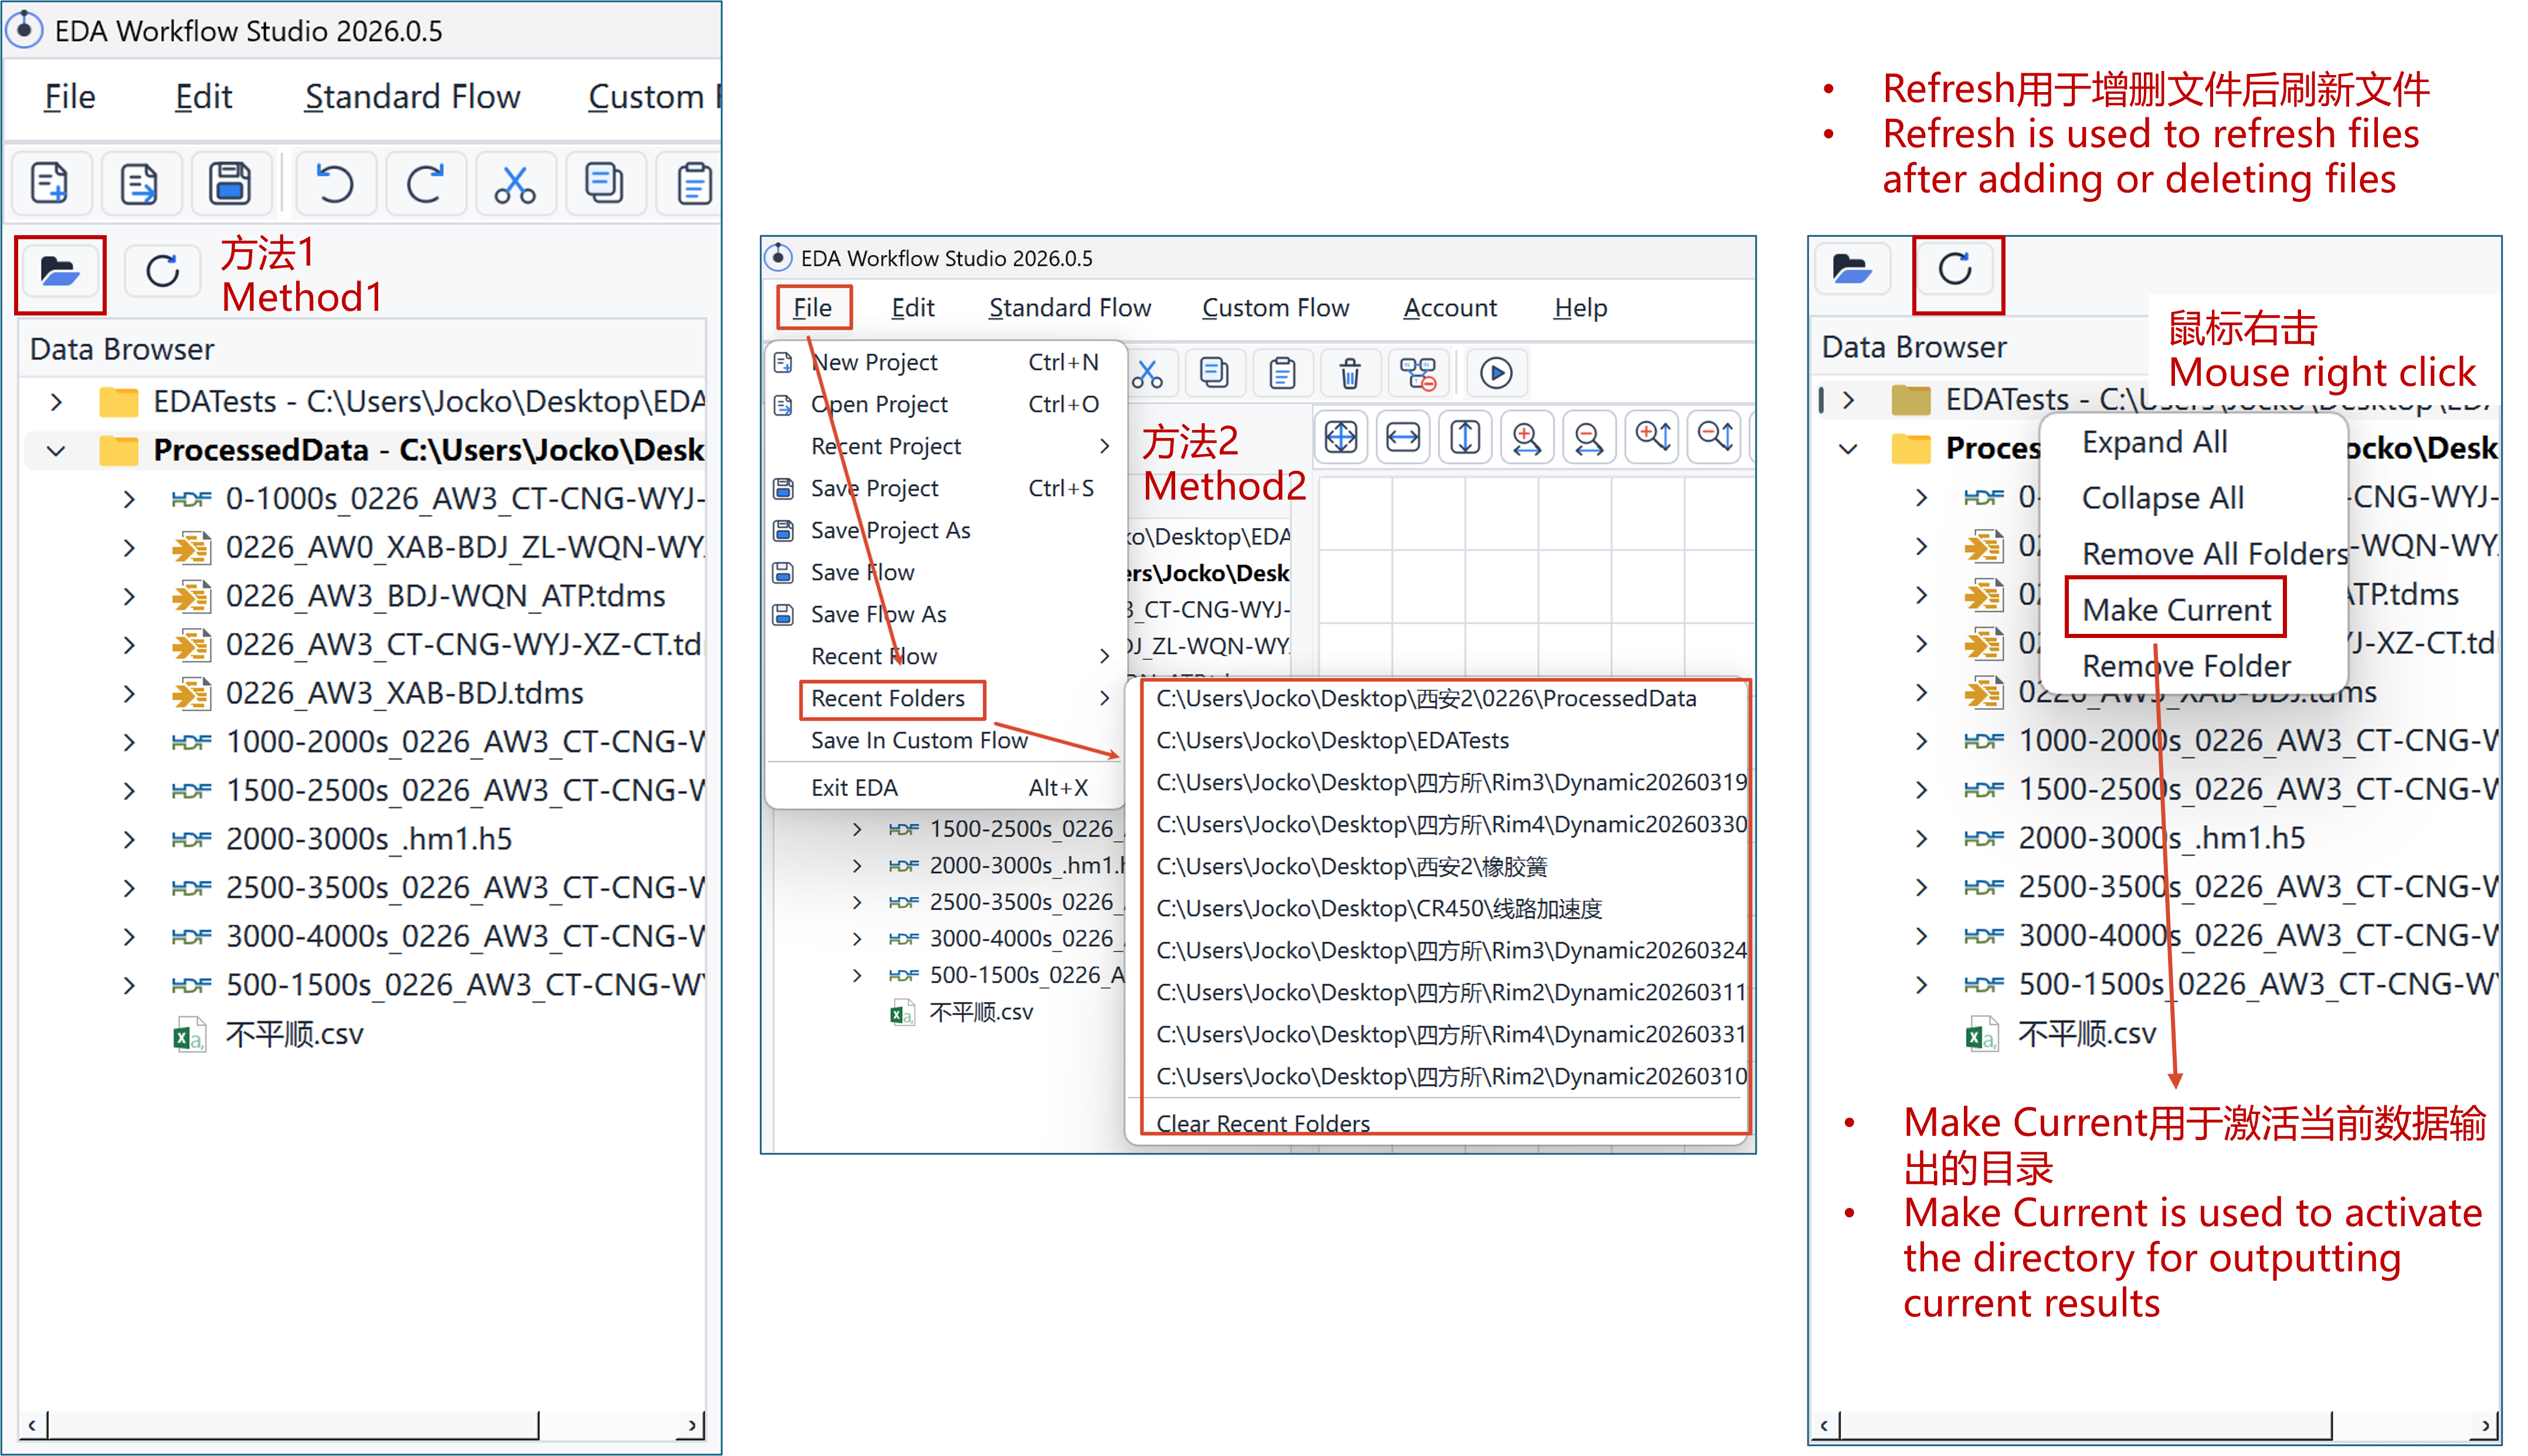Click disconnect-nodes icon in middle window toolbar

pyautogui.click(x=1418, y=374)
